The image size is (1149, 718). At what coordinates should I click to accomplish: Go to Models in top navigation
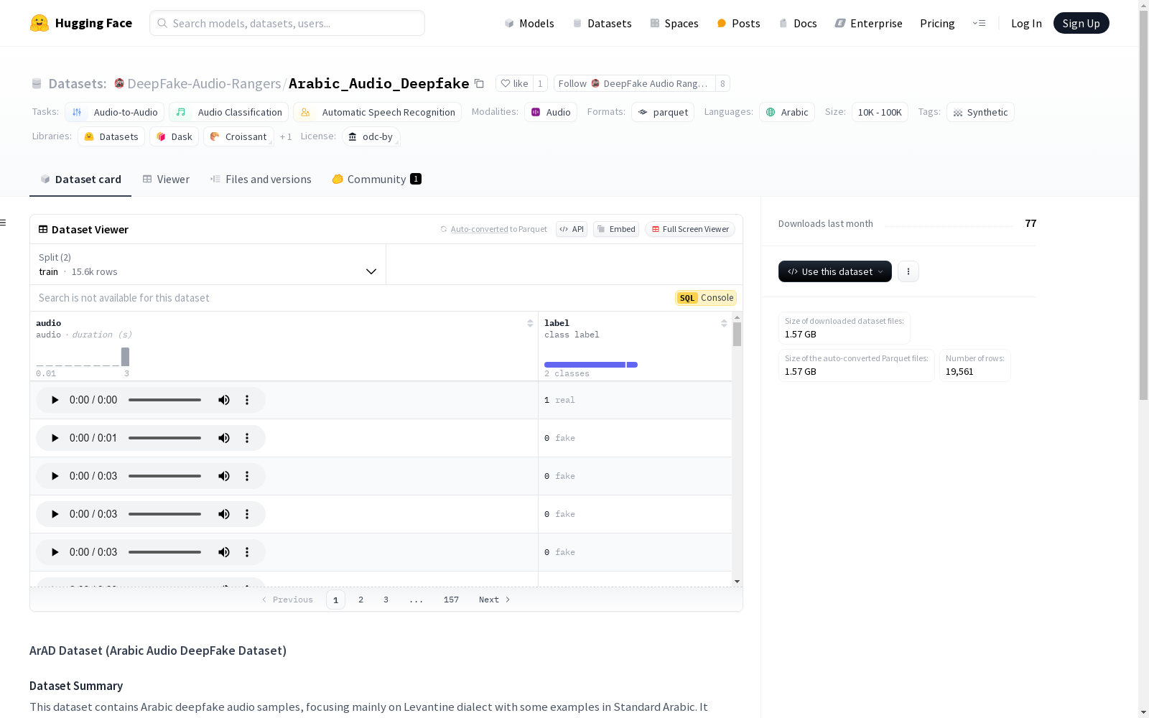pos(529,23)
